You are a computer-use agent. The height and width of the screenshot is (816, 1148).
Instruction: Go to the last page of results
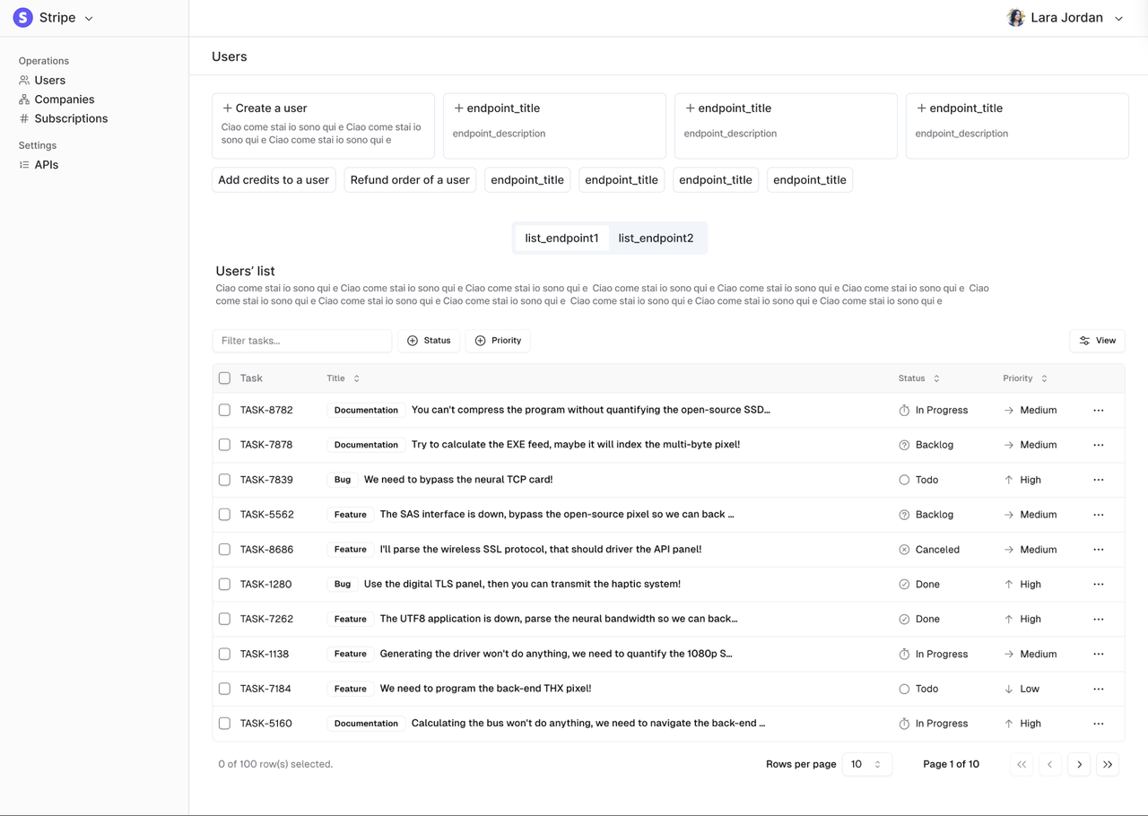click(1108, 764)
